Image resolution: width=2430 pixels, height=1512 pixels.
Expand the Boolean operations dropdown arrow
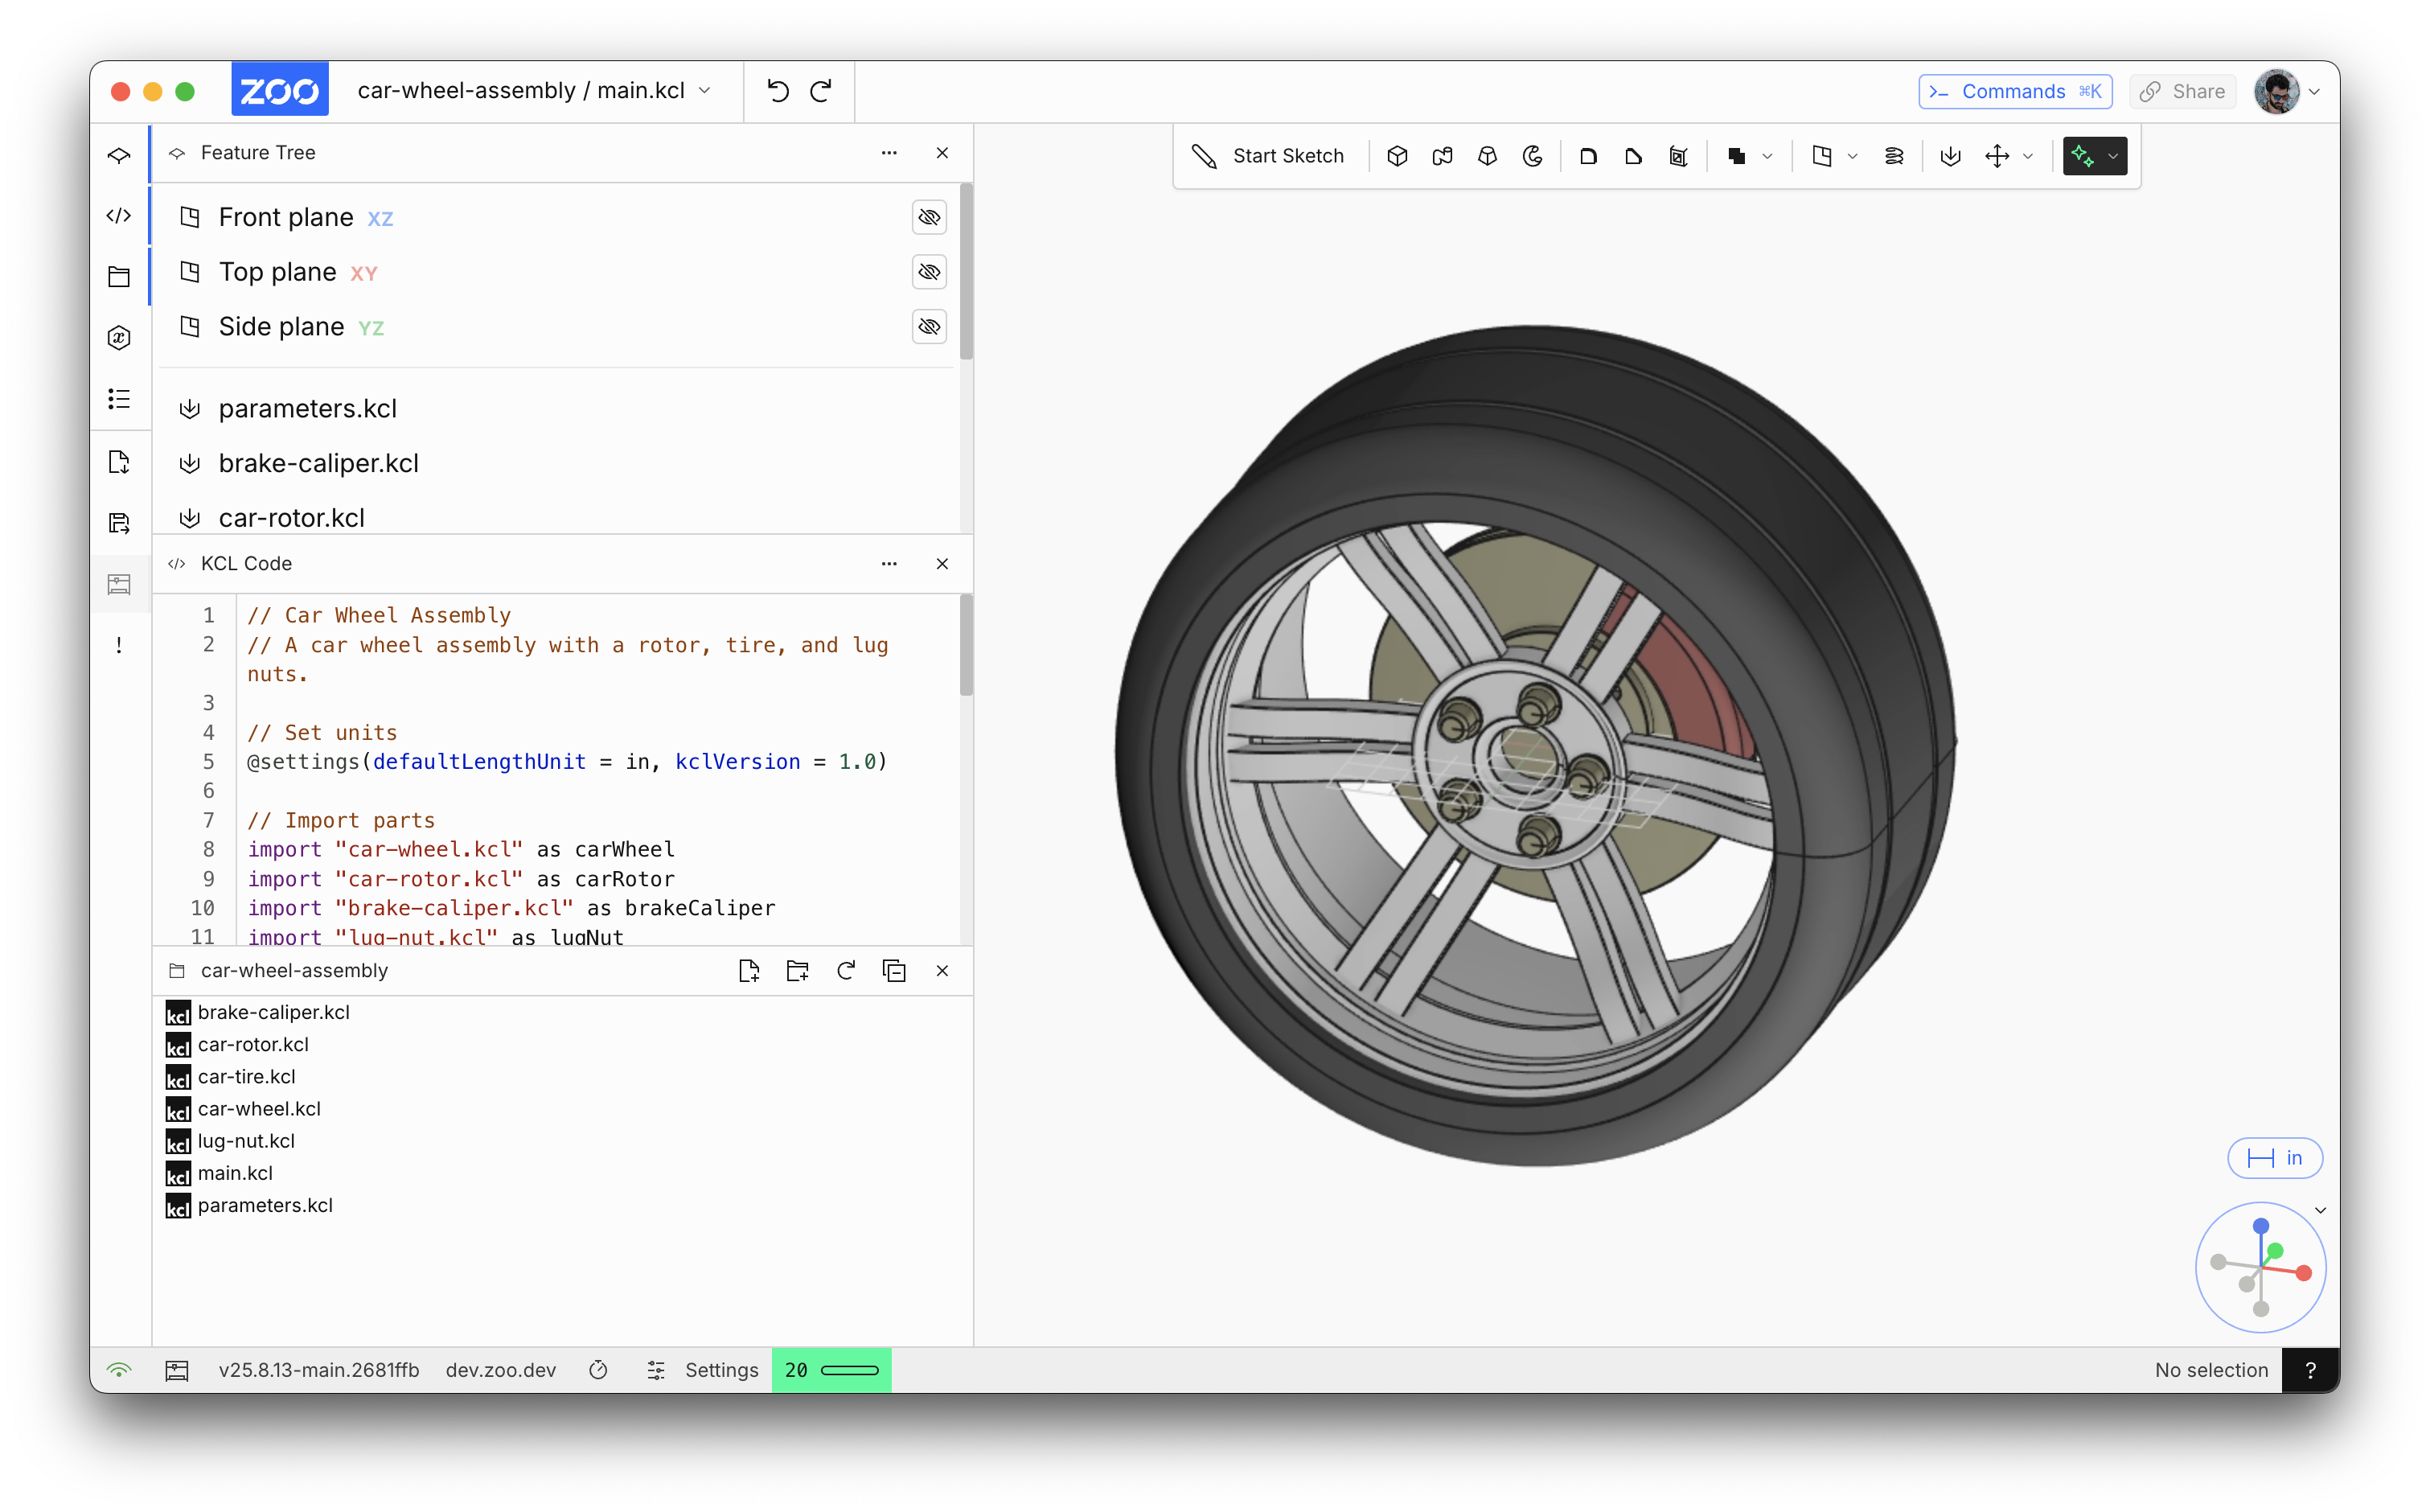coord(1767,156)
